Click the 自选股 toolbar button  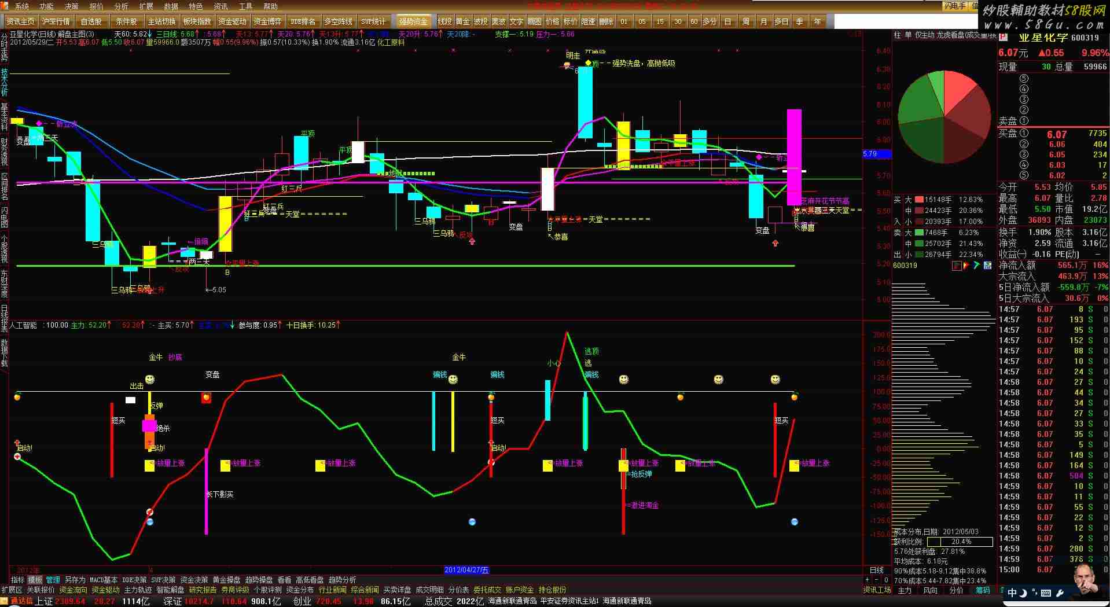(x=91, y=21)
